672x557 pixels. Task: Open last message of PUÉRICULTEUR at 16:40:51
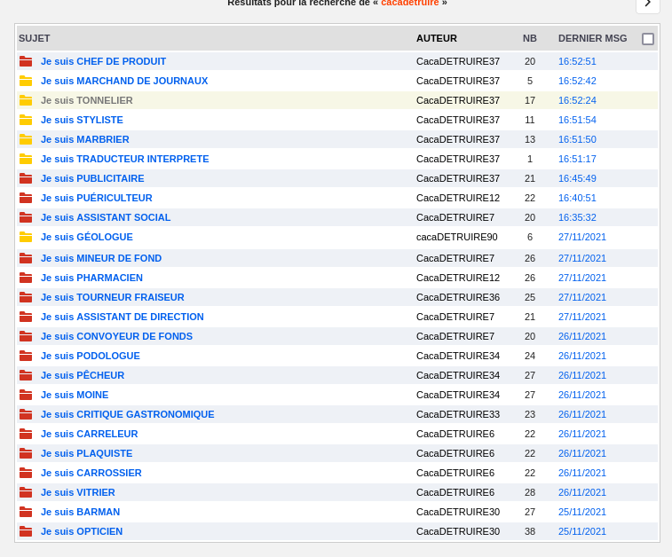(x=577, y=198)
